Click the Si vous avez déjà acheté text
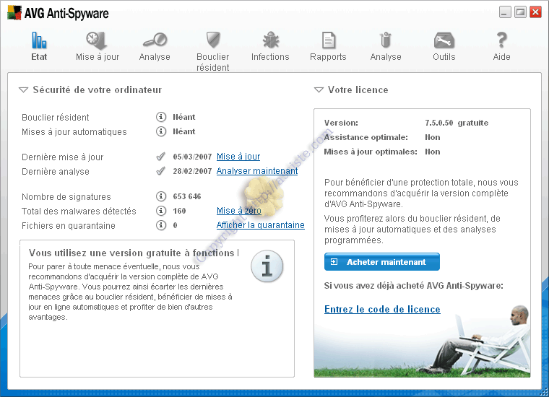 pyautogui.click(x=413, y=286)
